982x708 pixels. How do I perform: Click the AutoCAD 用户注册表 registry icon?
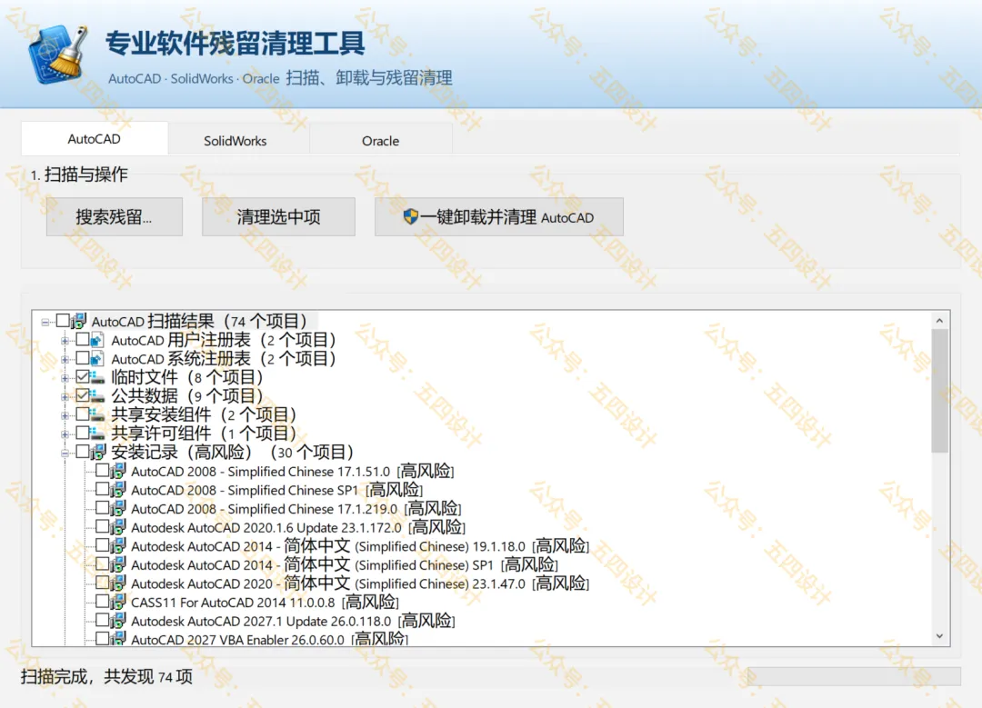coord(97,341)
